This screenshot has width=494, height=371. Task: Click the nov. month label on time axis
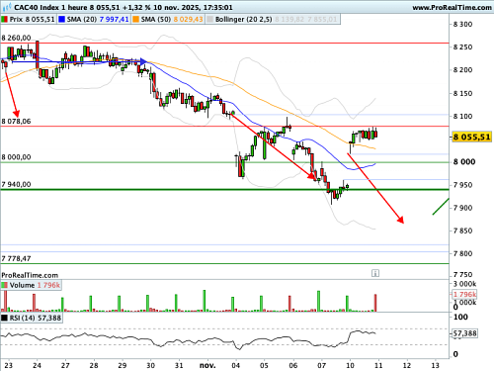tap(207, 365)
